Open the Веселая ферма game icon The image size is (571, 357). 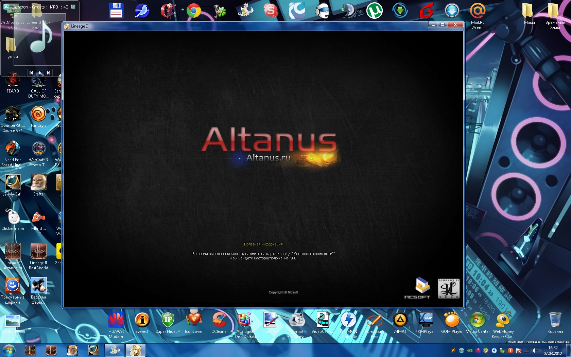pos(38,291)
